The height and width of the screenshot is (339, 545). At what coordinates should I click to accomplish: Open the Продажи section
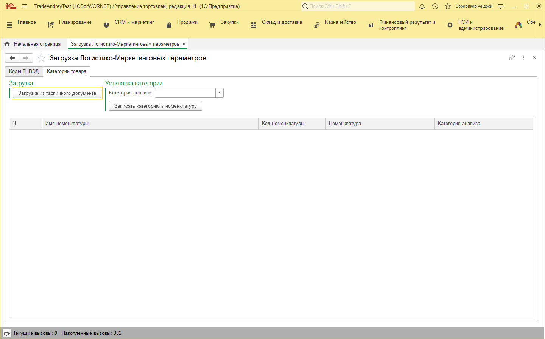pyautogui.click(x=187, y=22)
